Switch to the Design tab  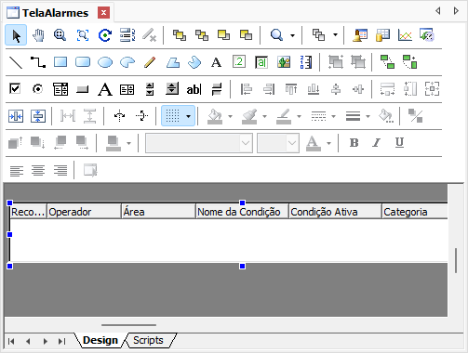pyautogui.click(x=100, y=340)
